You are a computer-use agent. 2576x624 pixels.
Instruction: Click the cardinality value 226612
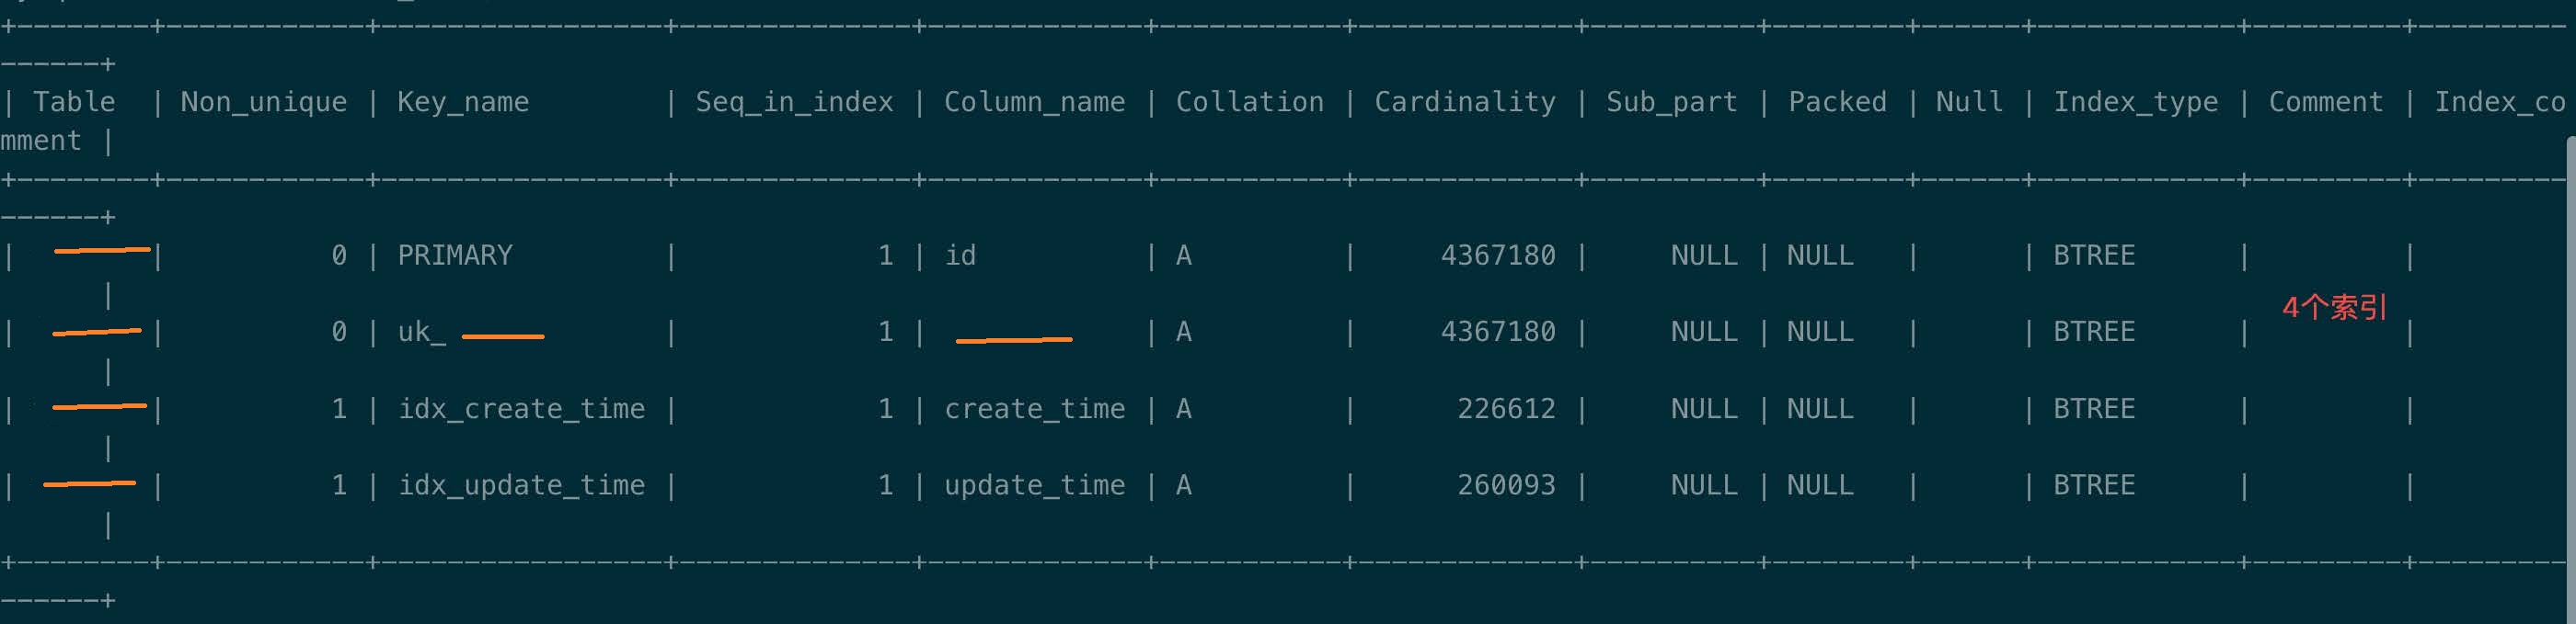pyautogui.click(x=1505, y=408)
